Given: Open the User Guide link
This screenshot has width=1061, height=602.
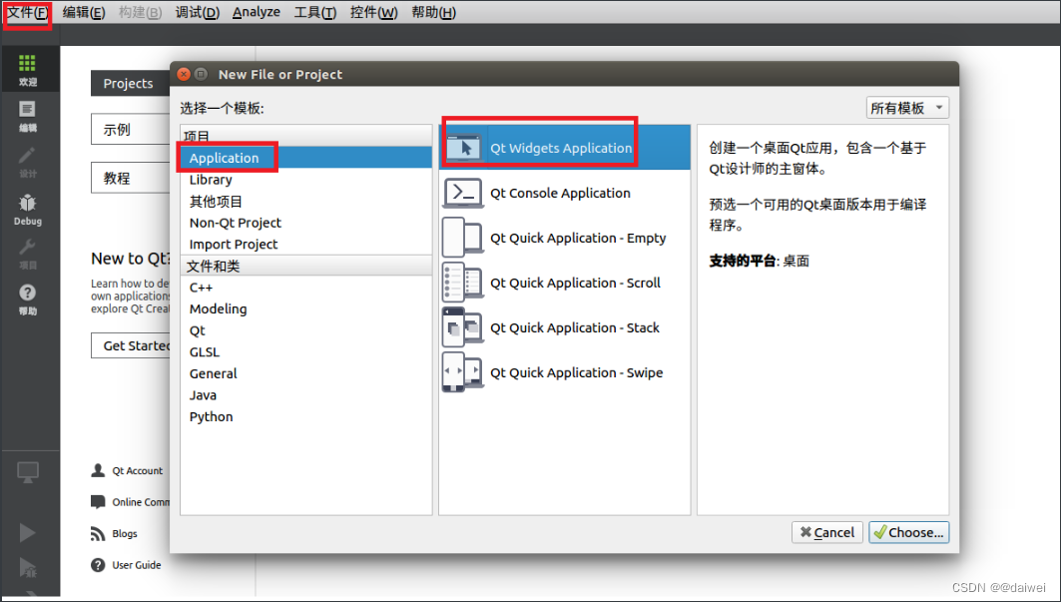Looking at the screenshot, I should point(136,565).
